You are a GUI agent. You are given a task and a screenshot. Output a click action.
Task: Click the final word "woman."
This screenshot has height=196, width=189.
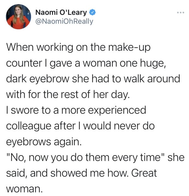click(x=25, y=189)
